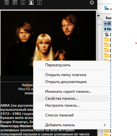The image size is (137, 136).
Task: Sort by the Имя column header
Action: [108, 29]
